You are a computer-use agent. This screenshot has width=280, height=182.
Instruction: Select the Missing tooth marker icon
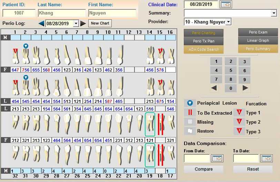[x=190, y=122]
